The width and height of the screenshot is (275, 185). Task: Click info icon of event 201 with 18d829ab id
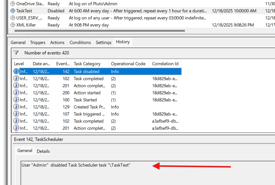16,85
